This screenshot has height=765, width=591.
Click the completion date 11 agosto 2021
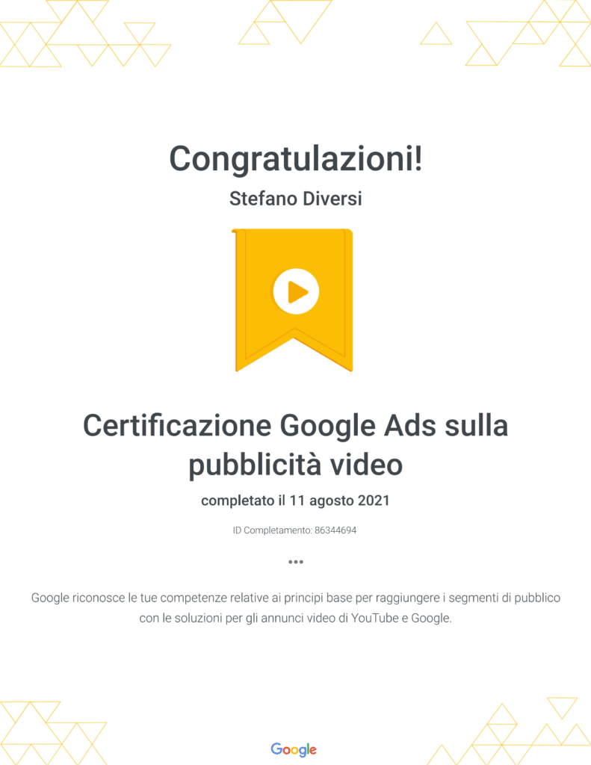point(340,501)
